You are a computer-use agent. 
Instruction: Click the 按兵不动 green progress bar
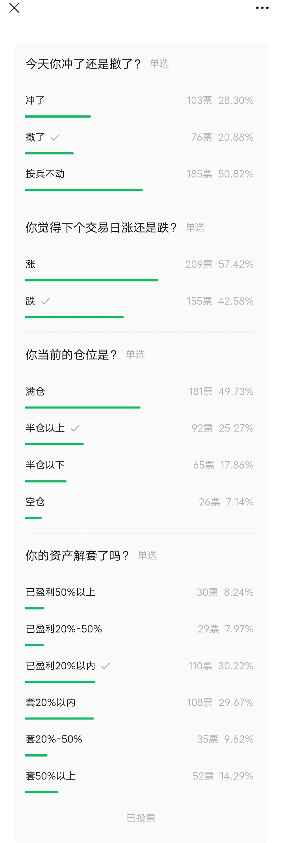84,190
